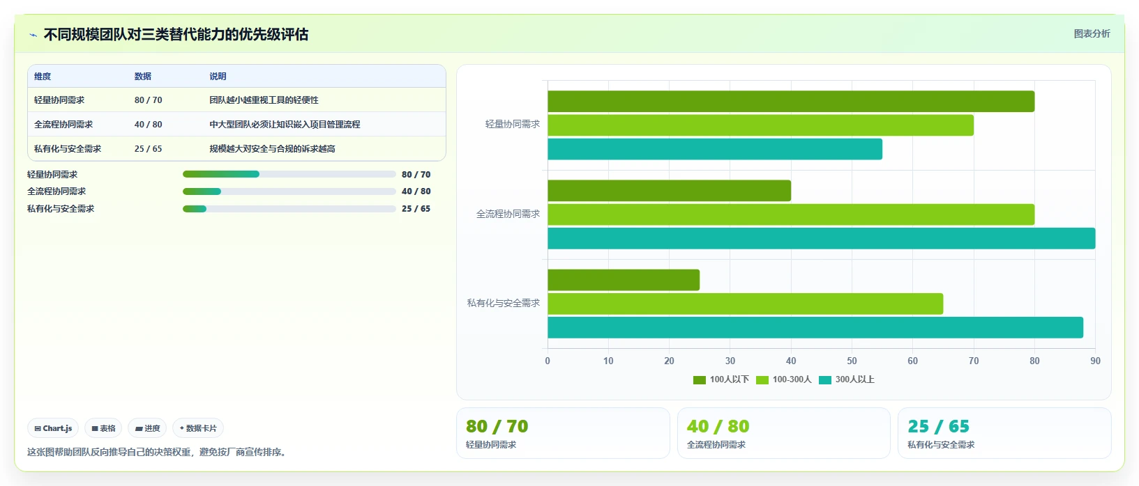Viewport: 1139px width, 486px height.
Task: Click the 100人以下 bar in 轻量协同需求 group
Action: [791, 102]
